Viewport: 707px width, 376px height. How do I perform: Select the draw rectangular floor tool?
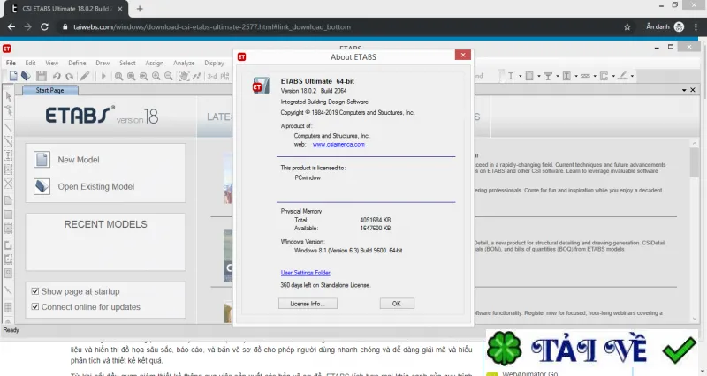pyautogui.click(x=8, y=214)
